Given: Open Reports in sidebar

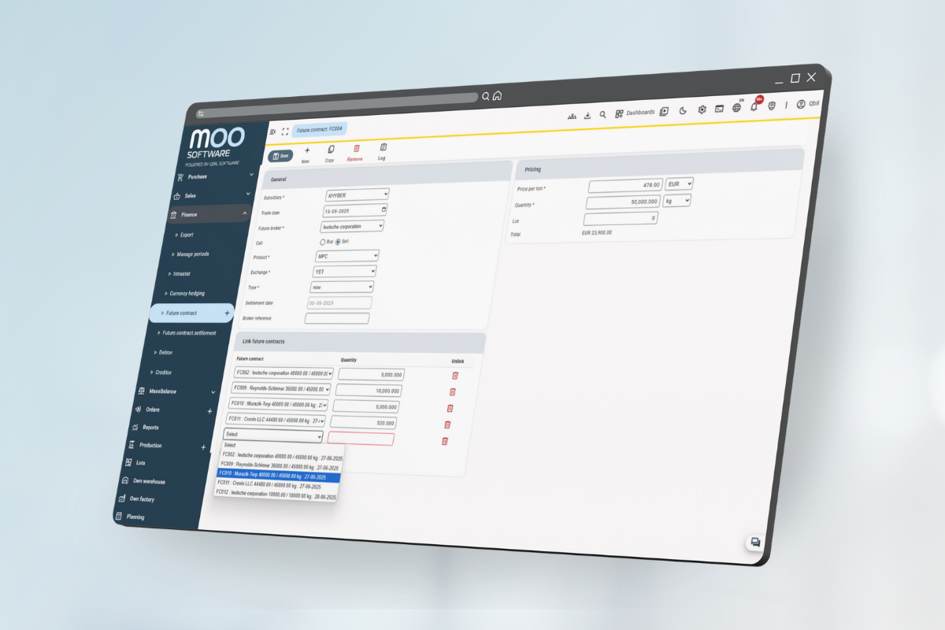Looking at the screenshot, I should pos(150,428).
